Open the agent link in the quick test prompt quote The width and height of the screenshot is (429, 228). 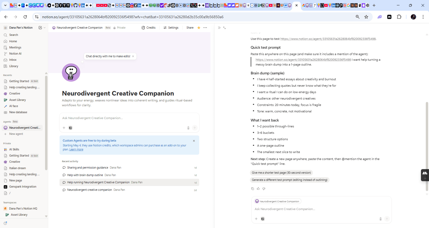click(303, 60)
